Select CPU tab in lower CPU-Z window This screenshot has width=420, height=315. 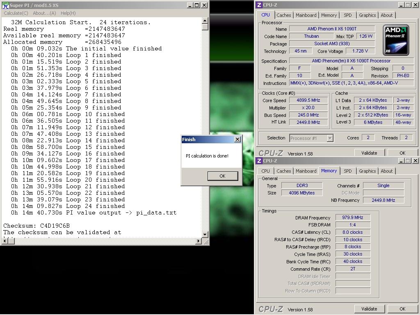coord(265,171)
